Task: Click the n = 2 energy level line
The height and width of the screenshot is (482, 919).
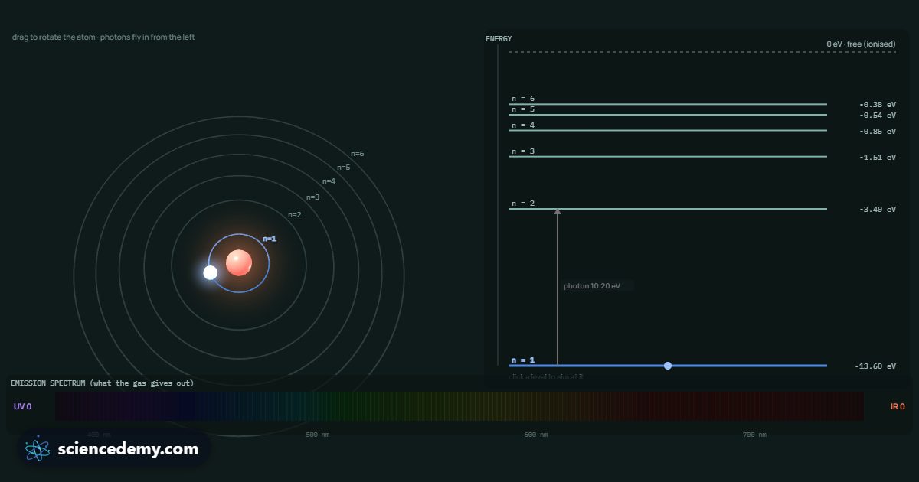Action: (x=668, y=209)
